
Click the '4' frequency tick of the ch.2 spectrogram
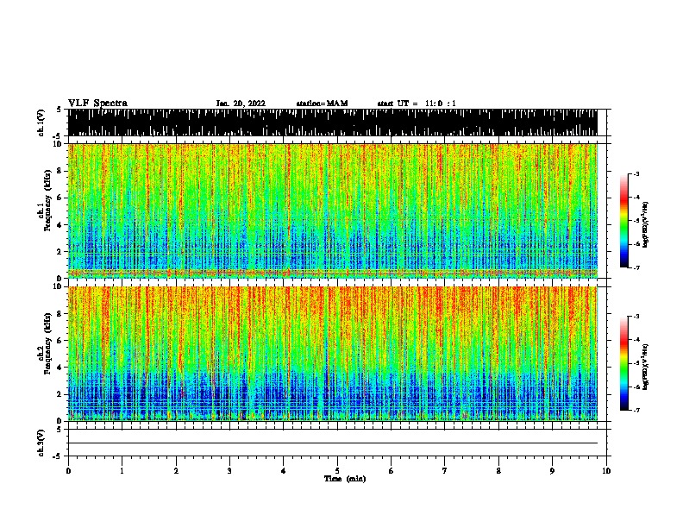(60, 368)
